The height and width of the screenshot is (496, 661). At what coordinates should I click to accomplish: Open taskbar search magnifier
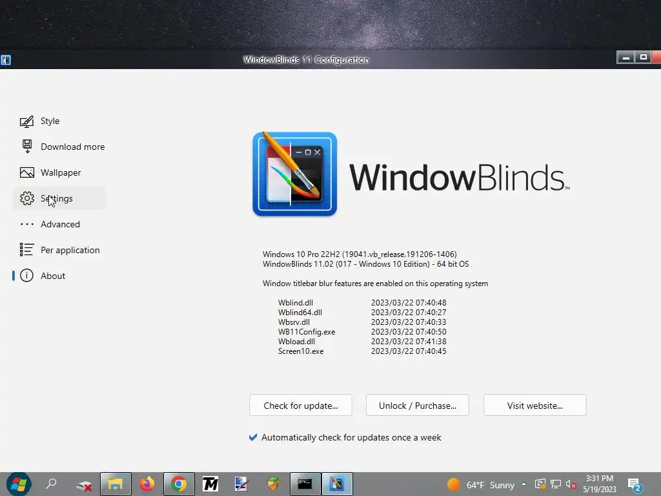(x=51, y=483)
